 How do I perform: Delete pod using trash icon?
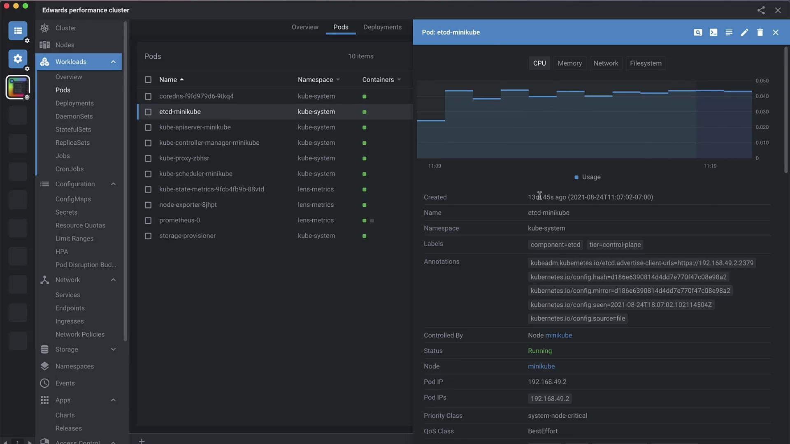[x=760, y=32]
